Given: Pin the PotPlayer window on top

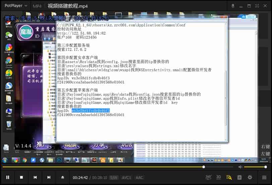Looking at the screenshot, I should pyautogui.click(x=233, y=6).
